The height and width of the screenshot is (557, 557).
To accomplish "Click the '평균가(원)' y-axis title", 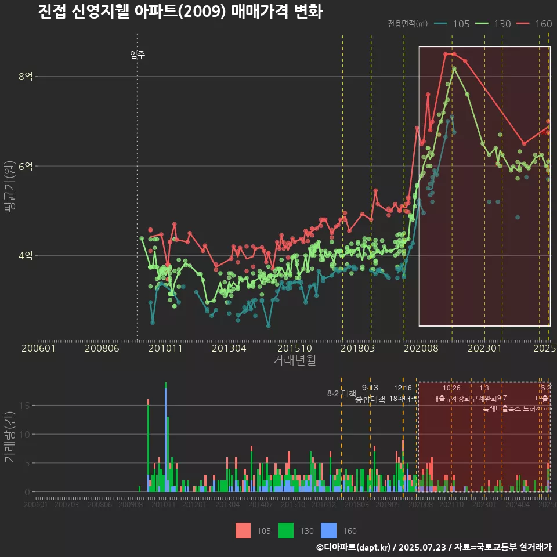I will (x=10, y=186).
